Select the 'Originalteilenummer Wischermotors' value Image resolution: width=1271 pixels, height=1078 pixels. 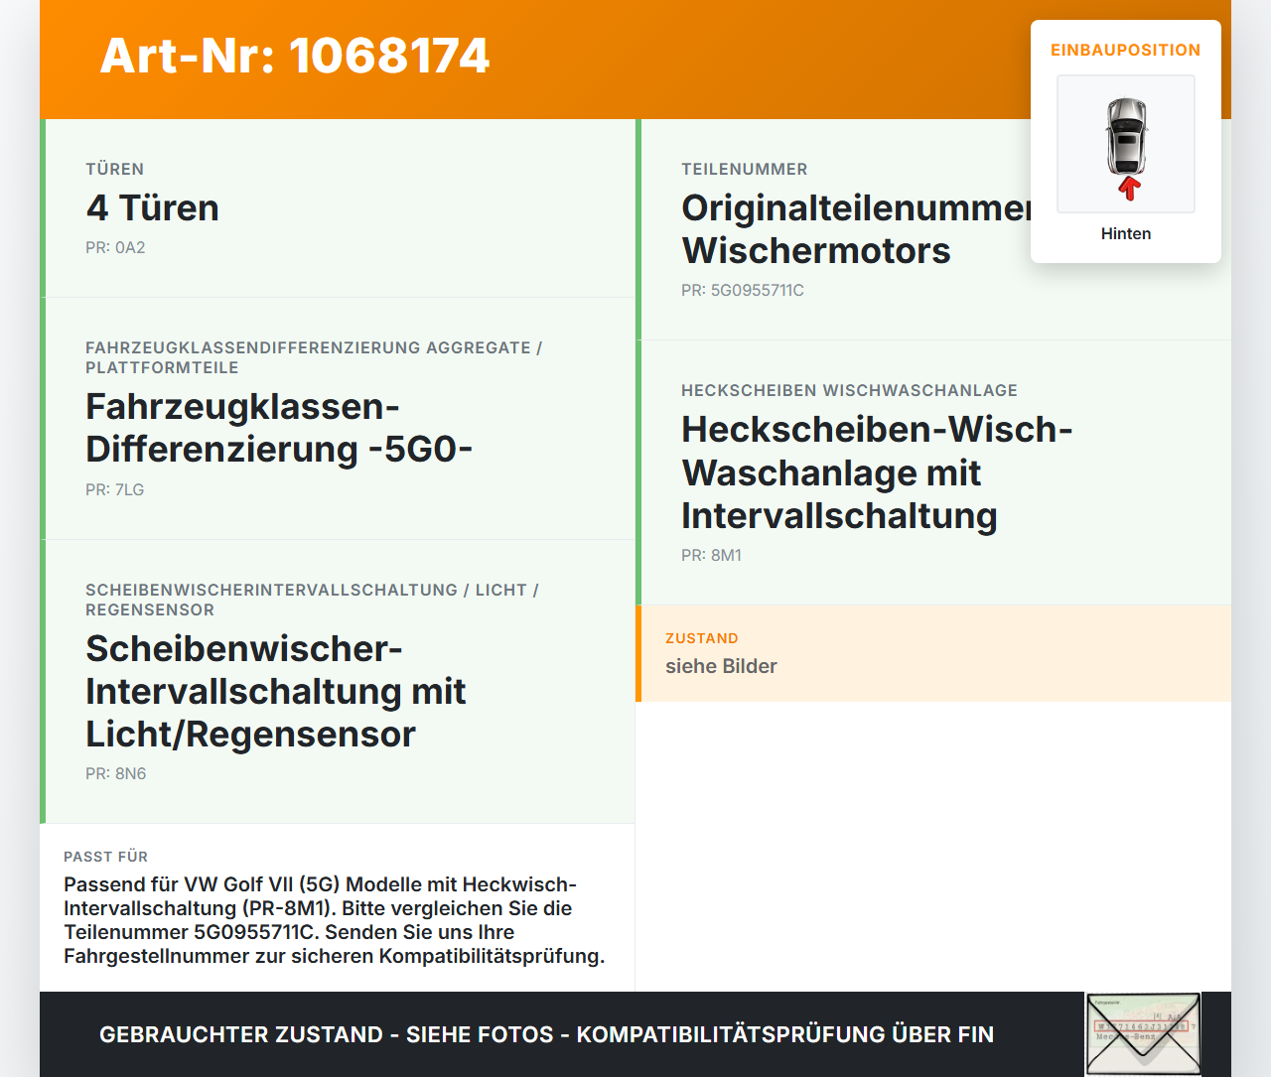pos(856,229)
